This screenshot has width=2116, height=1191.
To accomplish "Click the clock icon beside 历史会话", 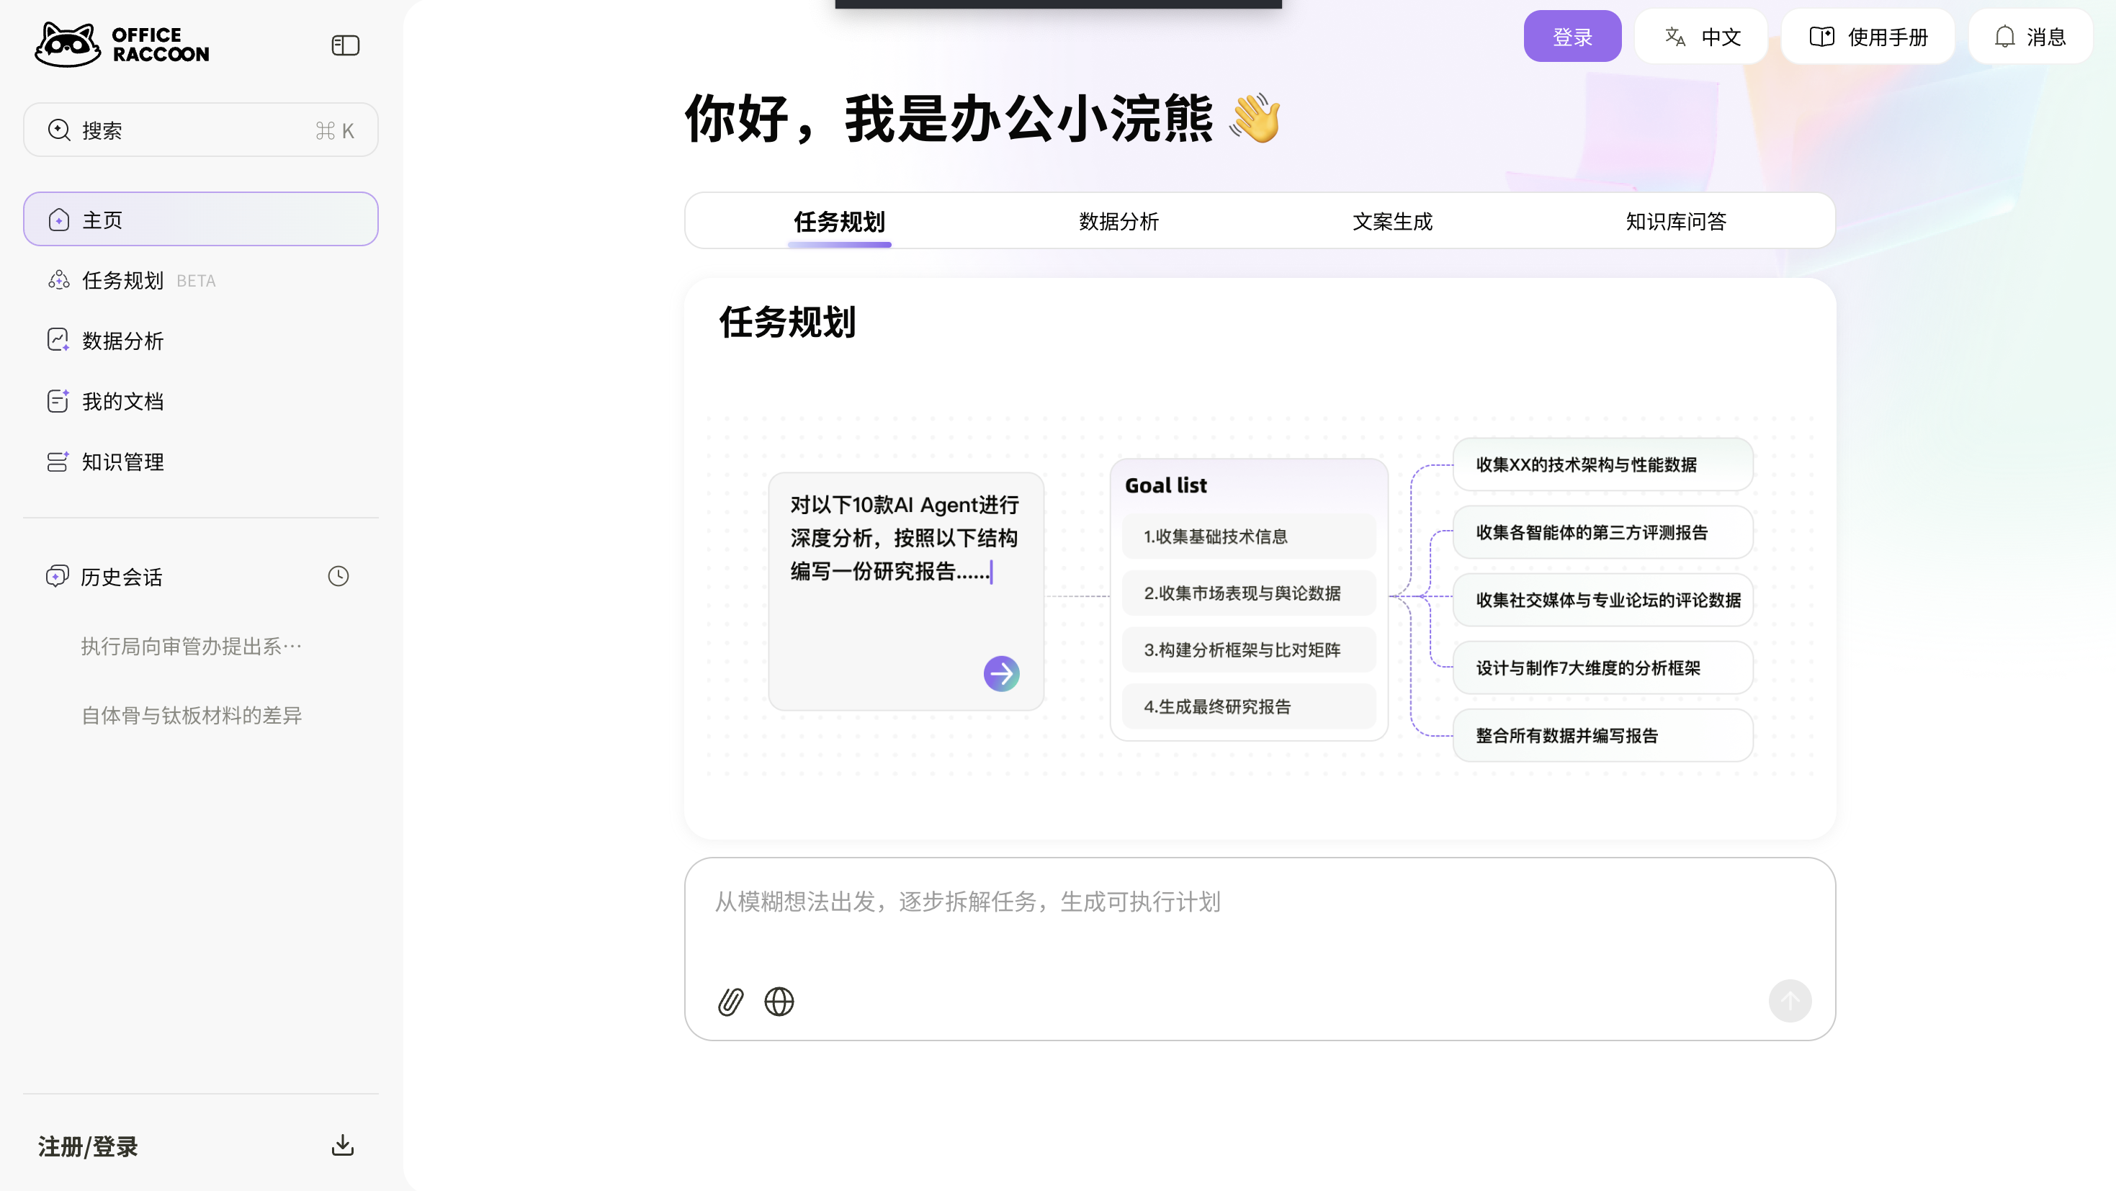I will point(338,576).
